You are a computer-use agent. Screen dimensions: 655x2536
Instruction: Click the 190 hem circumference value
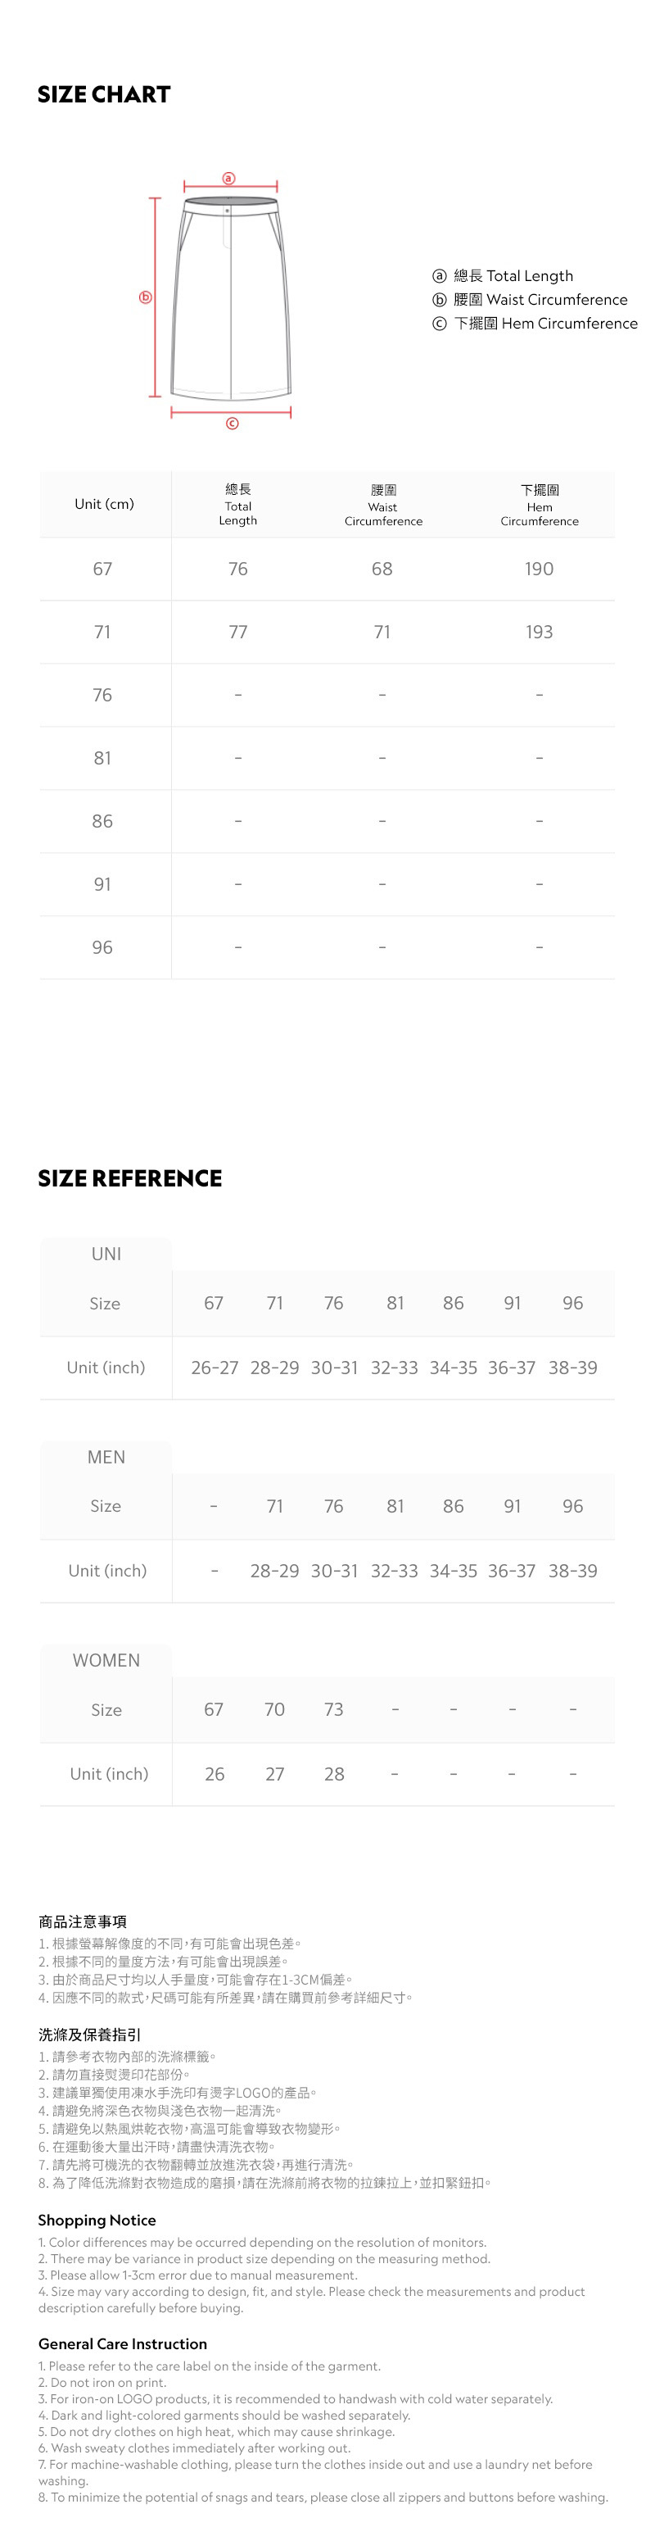tap(539, 569)
